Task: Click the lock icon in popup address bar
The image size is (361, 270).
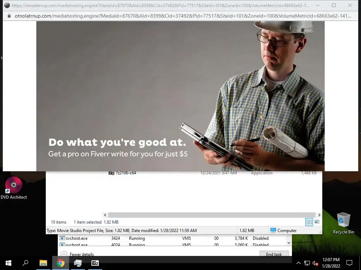Action: click(9, 16)
